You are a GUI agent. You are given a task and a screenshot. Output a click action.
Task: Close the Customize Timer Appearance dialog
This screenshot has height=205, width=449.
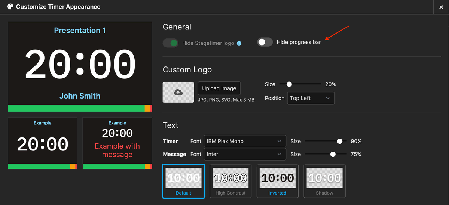[441, 7]
